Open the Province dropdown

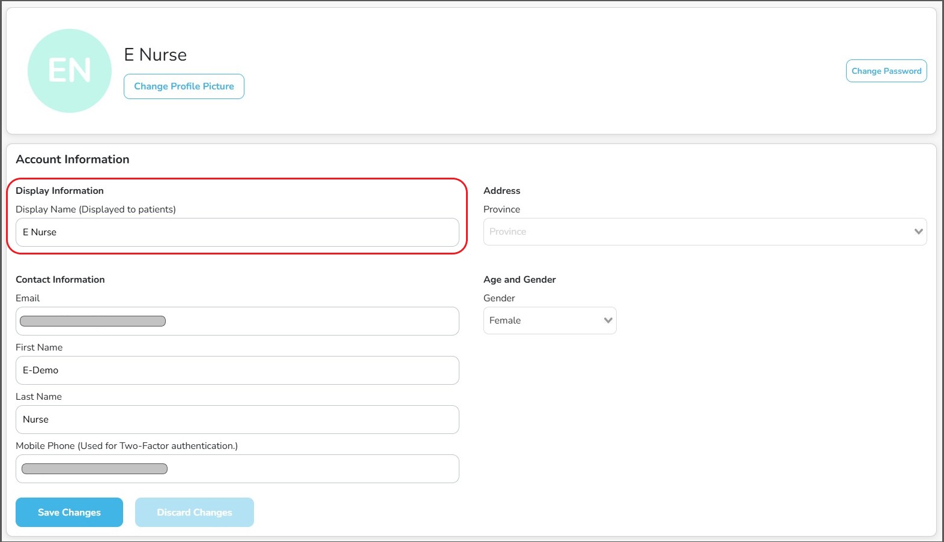(697, 232)
